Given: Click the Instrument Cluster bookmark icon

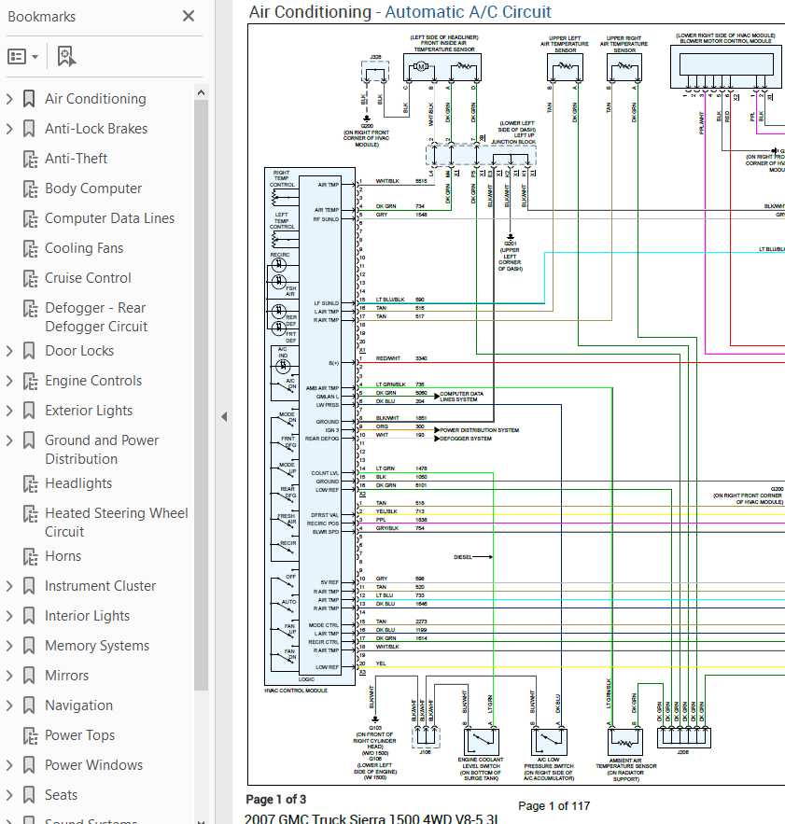Looking at the screenshot, I should point(30,586).
